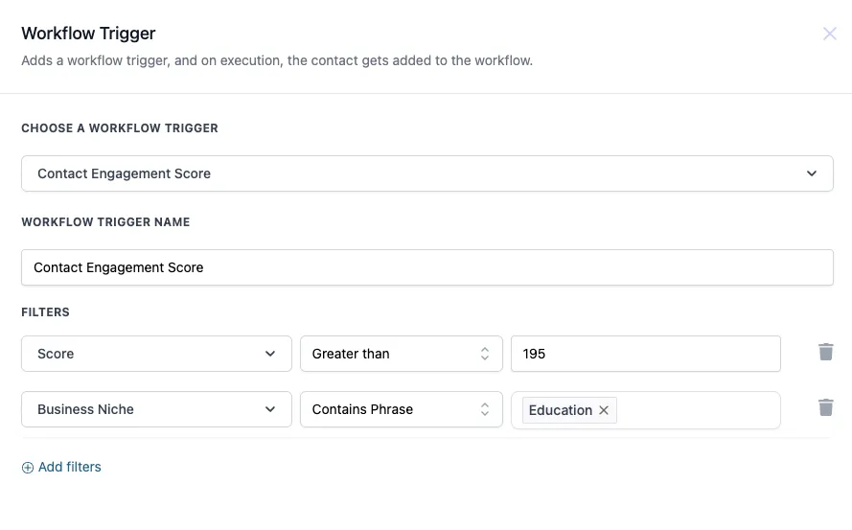Viewport: 852px width, 530px height.
Task: Click the plus icon beside Add filters
Action: tap(28, 468)
